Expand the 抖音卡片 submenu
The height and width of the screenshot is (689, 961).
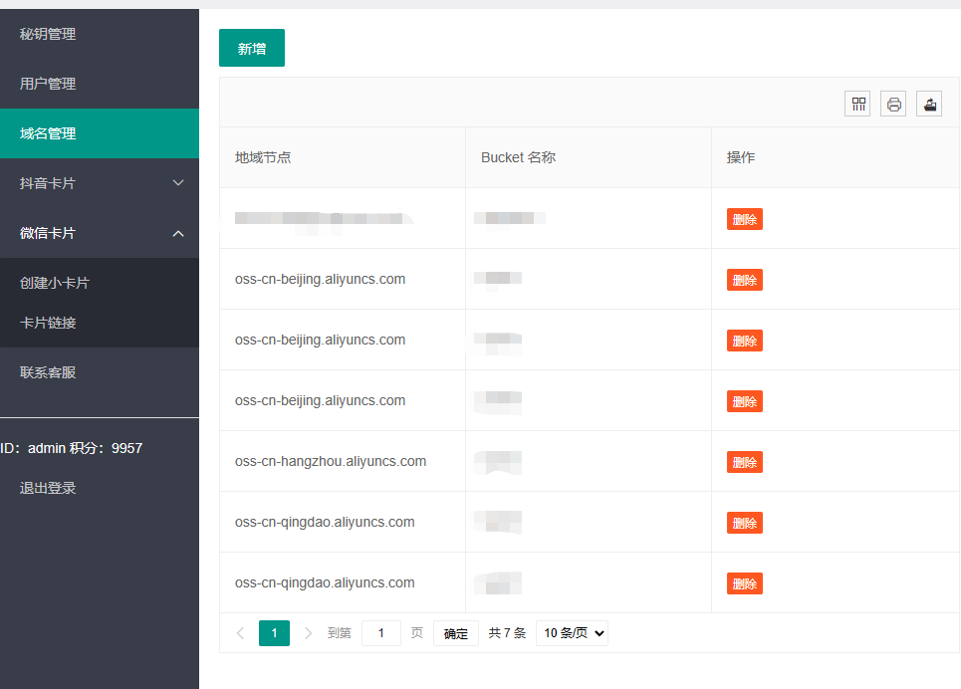(100, 183)
